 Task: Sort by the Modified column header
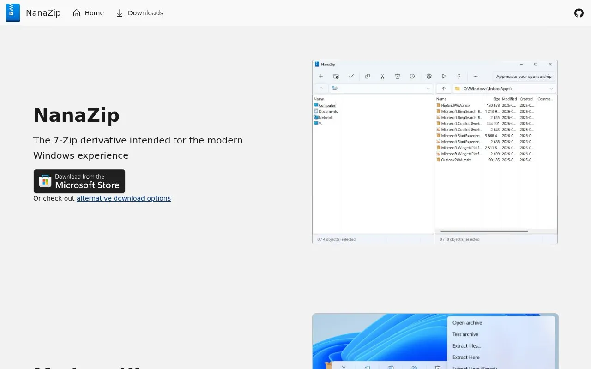tap(509, 99)
